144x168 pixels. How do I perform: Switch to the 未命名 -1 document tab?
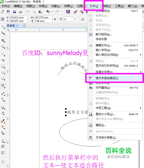(x=14, y=26)
